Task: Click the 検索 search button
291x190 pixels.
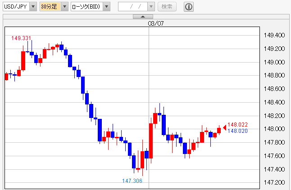Action: pos(167,7)
